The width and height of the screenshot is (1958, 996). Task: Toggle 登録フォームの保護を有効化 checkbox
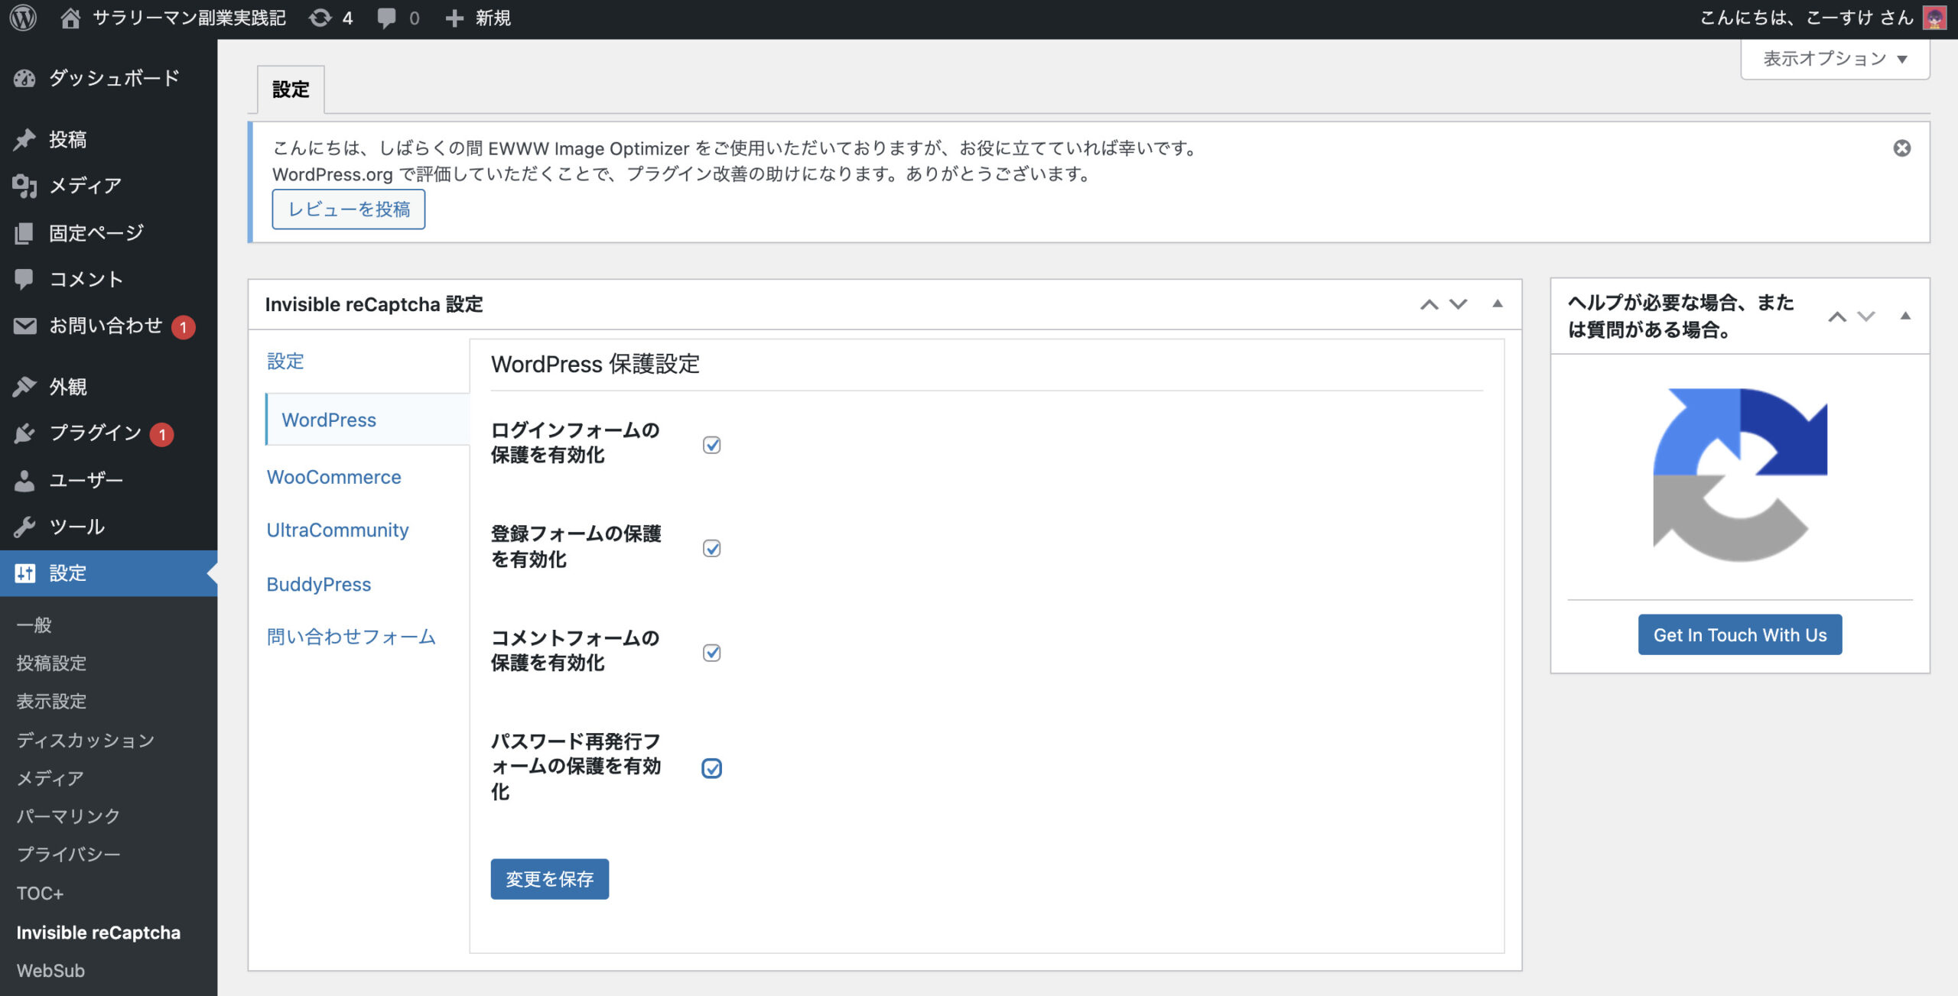(711, 549)
